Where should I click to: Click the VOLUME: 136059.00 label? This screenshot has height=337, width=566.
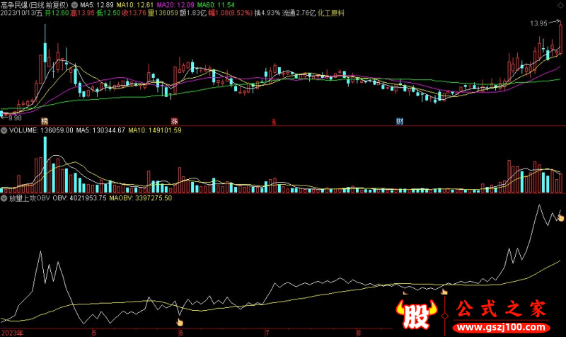(41, 130)
